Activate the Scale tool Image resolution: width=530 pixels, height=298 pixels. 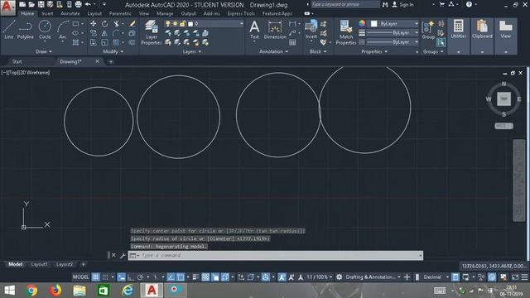coord(105,42)
